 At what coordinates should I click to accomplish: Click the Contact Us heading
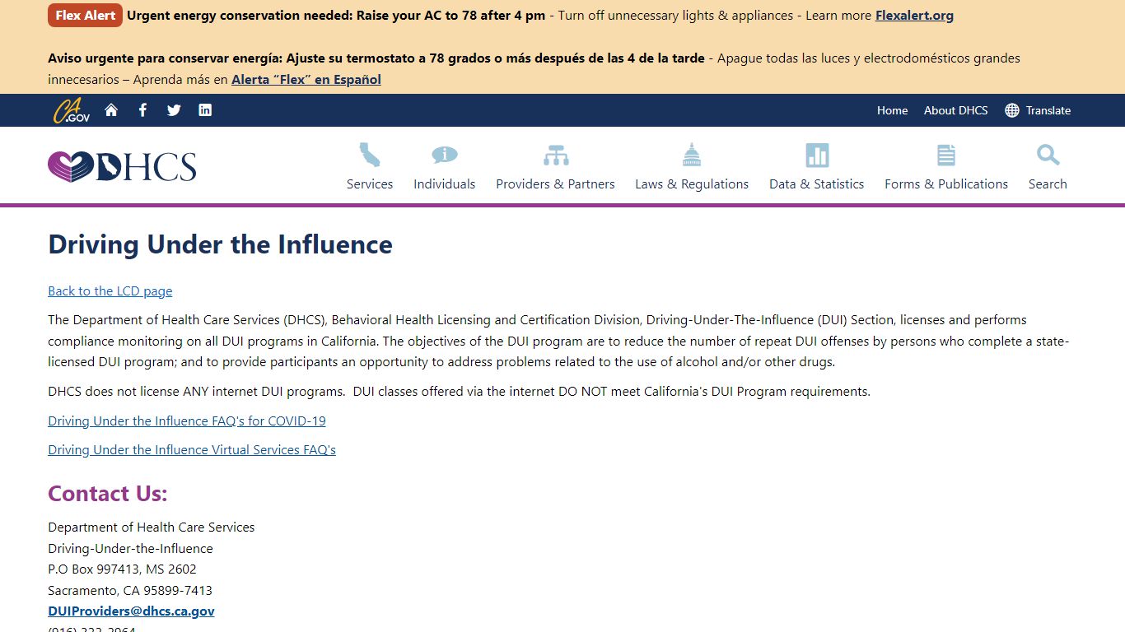tap(108, 494)
